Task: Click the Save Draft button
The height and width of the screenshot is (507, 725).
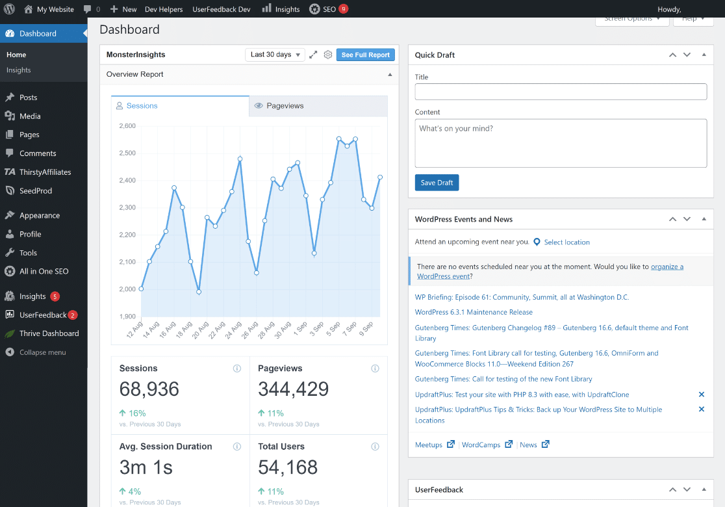Action: tap(437, 183)
